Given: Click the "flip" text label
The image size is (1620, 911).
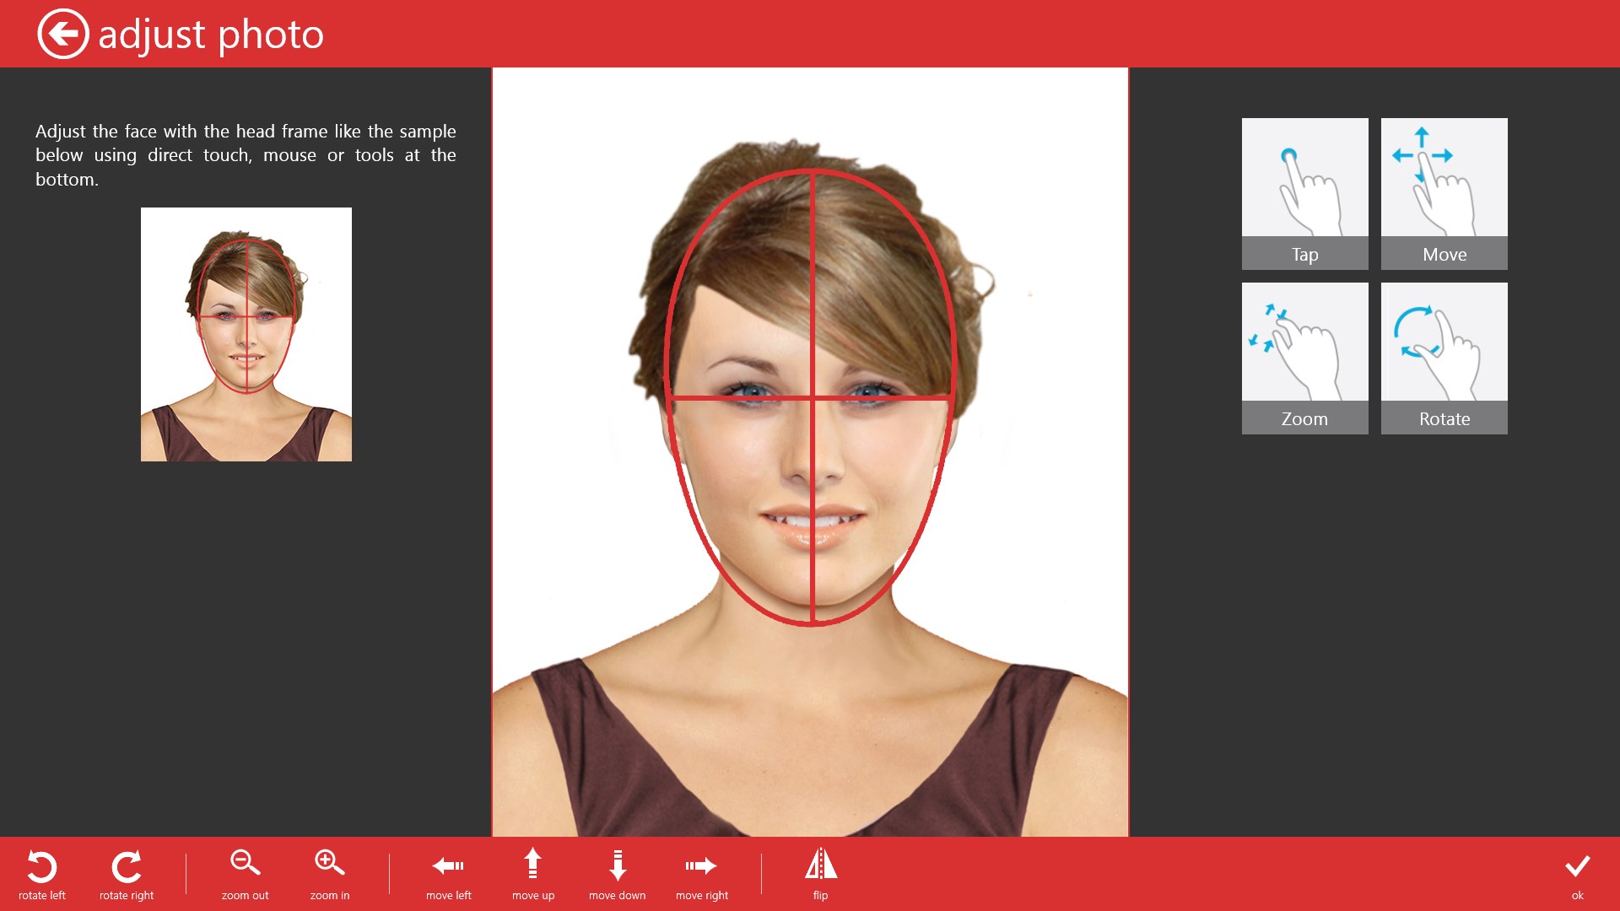Looking at the screenshot, I should point(820,896).
